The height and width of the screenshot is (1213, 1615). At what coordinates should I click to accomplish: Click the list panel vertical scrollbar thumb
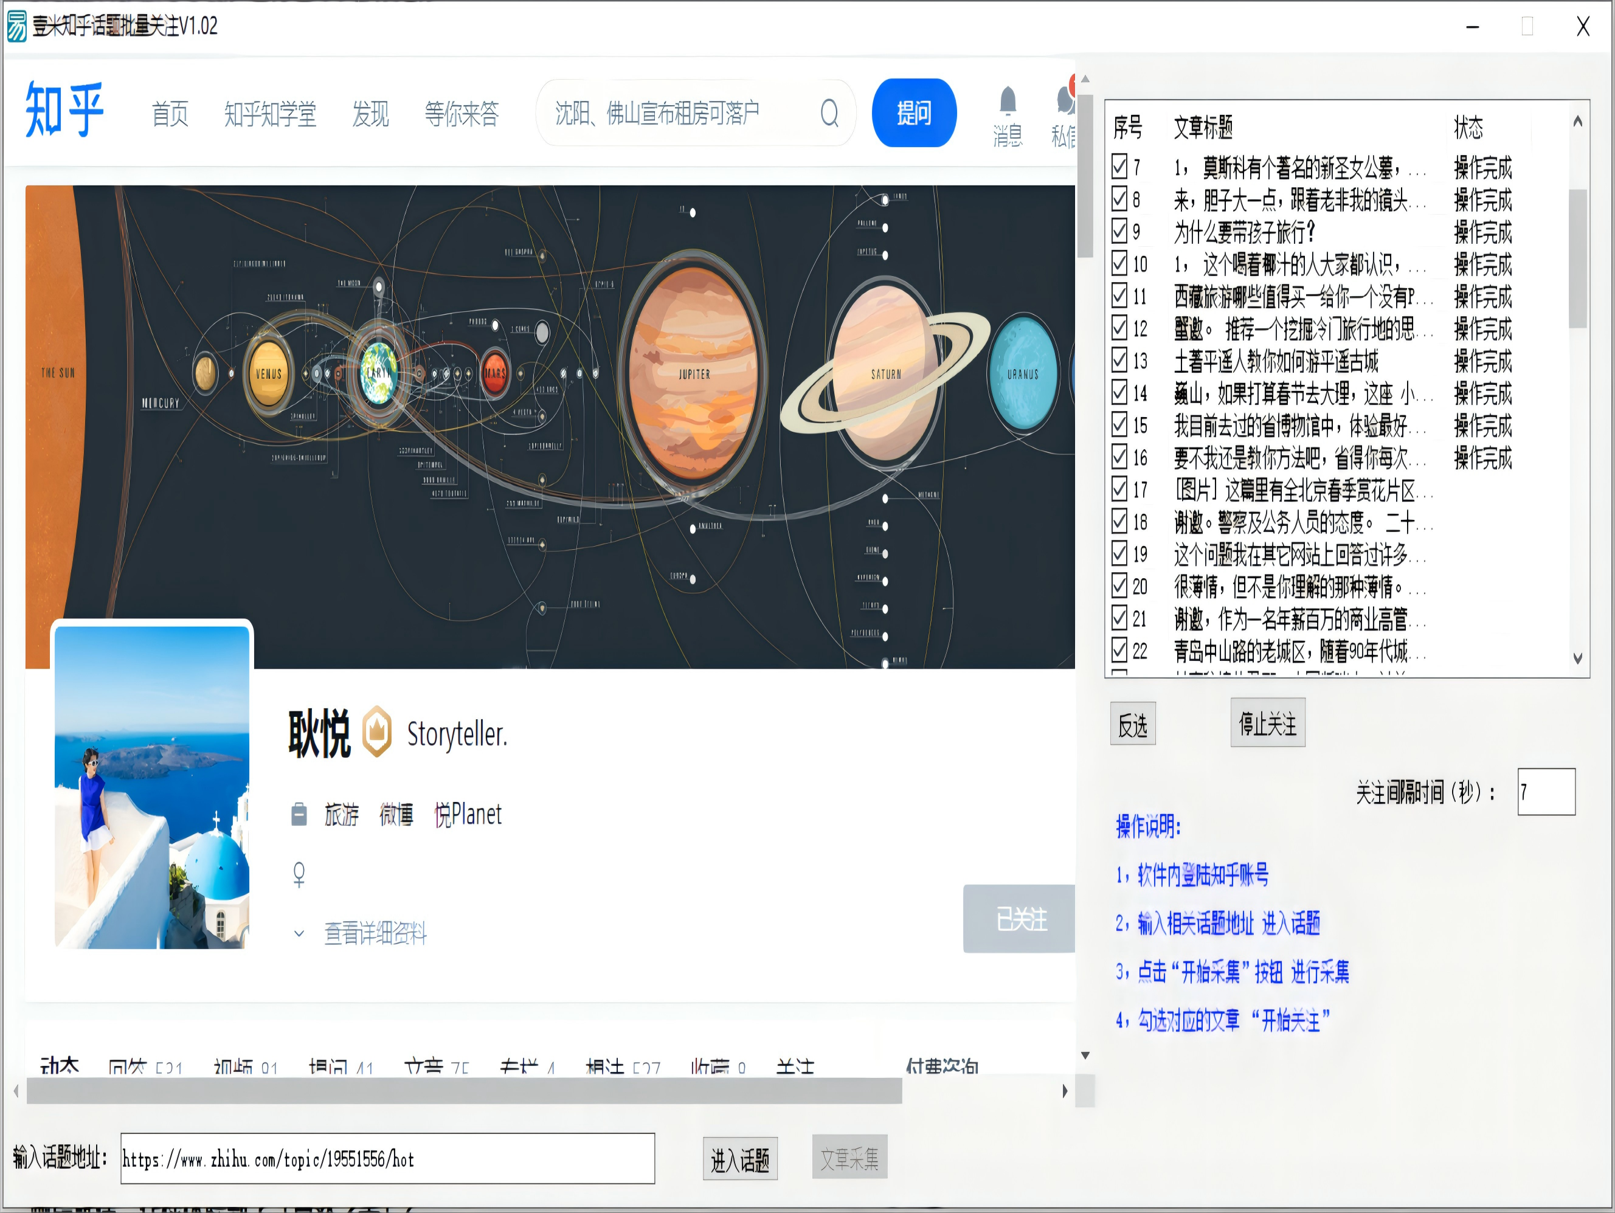[1578, 258]
